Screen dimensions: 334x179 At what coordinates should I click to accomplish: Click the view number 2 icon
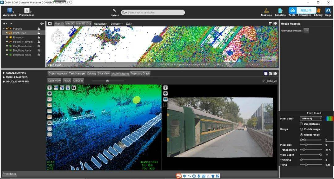click(x=165, y=88)
